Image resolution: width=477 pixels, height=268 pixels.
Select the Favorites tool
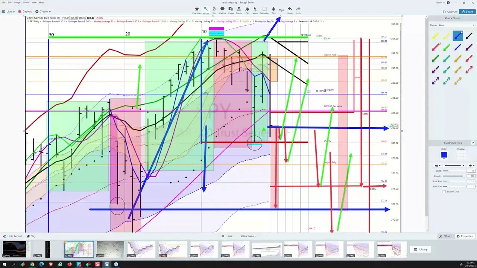[x=197, y=10]
